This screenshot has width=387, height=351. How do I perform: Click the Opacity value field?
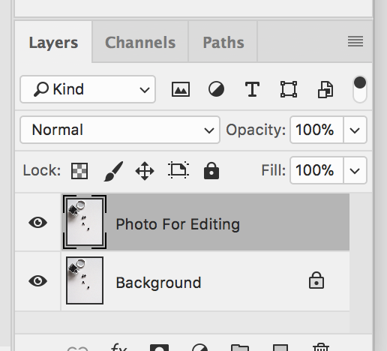[316, 130]
